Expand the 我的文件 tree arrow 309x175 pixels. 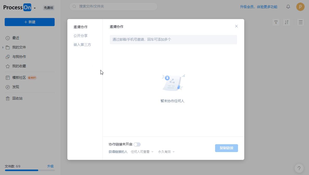pos(3,47)
